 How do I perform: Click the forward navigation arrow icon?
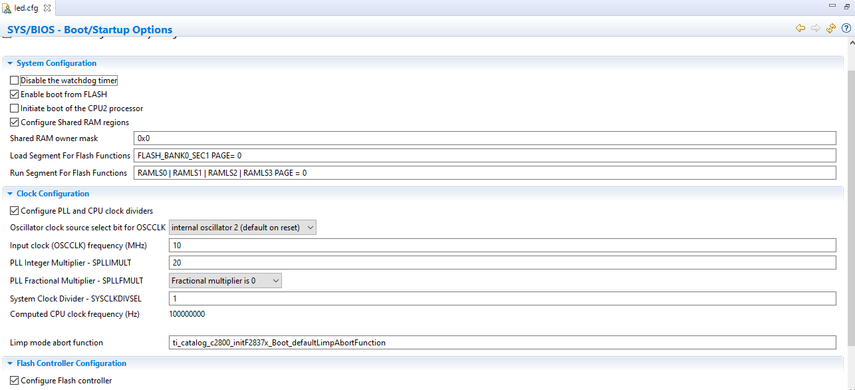coord(815,28)
